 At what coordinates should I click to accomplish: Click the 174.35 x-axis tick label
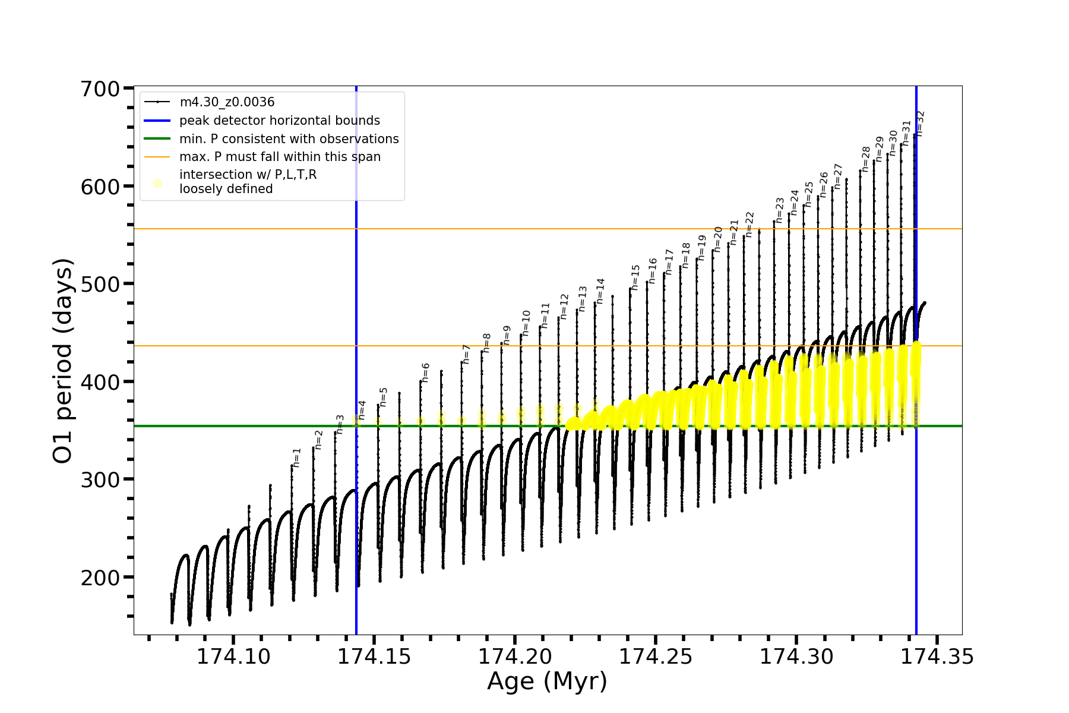pyautogui.click(x=937, y=657)
